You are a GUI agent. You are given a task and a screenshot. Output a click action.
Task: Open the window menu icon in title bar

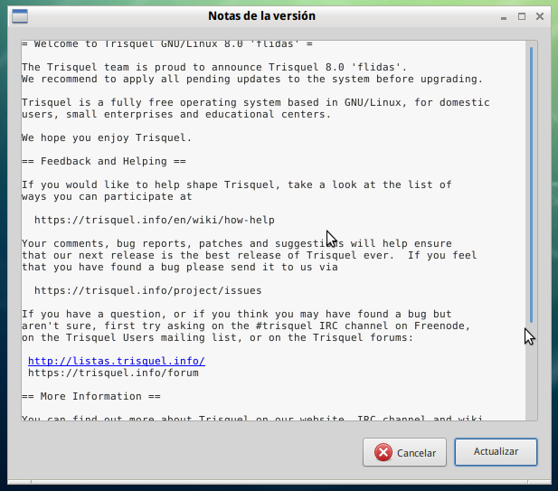17,16
